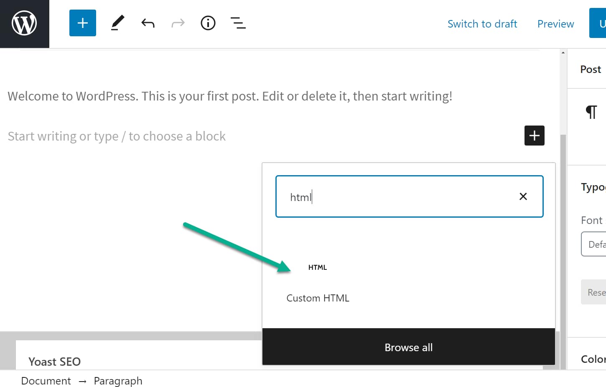Image resolution: width=606 pixels, height=387 pixels.
Task: Open a post Preview
Action: [555, 24]
